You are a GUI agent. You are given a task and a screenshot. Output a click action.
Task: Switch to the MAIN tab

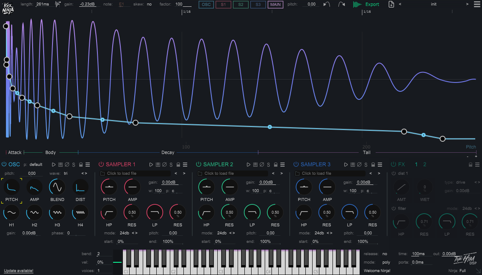click(275, 4)
